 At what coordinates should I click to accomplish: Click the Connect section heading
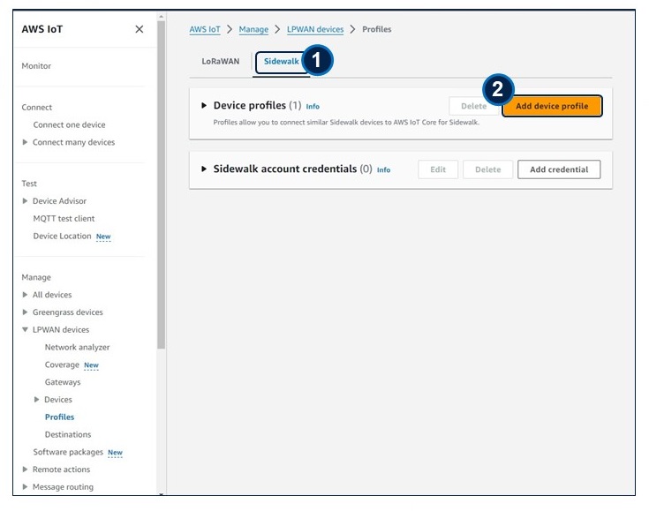click(x=37, y=107)
